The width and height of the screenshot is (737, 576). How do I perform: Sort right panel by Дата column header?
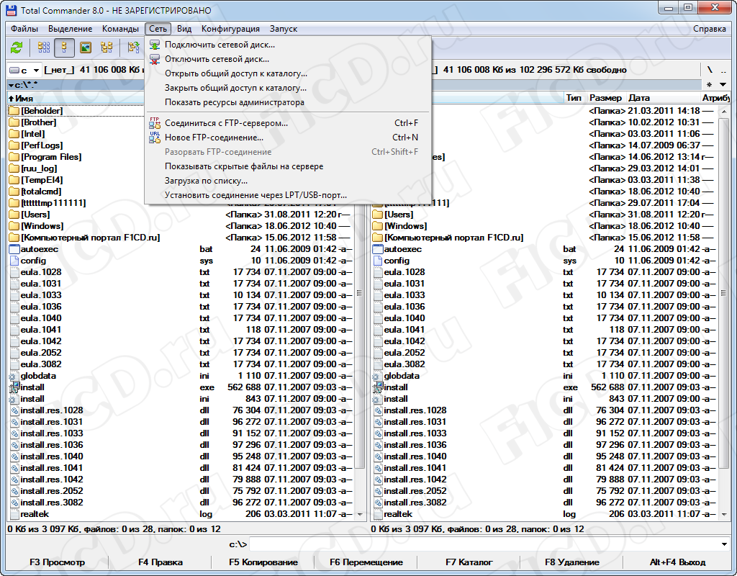(663, 98)
